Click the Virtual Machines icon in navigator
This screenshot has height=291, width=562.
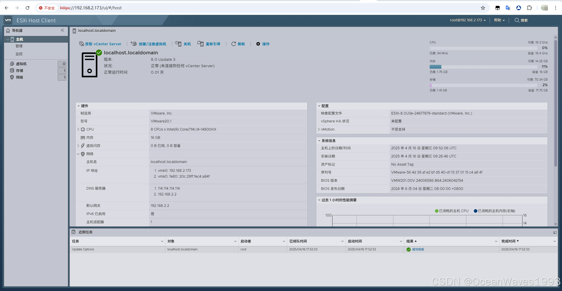pyautogui.click(x=12, y=64)
